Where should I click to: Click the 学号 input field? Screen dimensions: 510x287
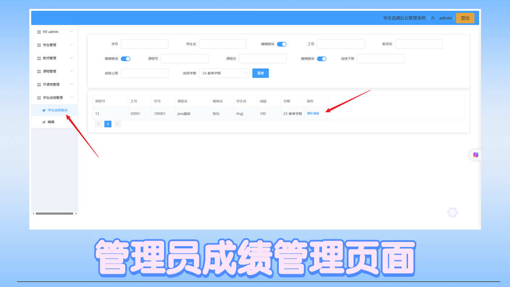144,44
